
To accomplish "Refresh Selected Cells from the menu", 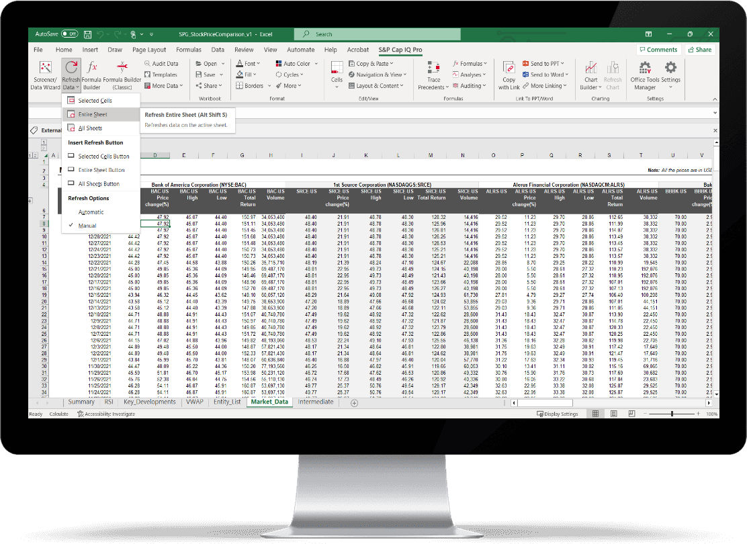I will 101,101.
